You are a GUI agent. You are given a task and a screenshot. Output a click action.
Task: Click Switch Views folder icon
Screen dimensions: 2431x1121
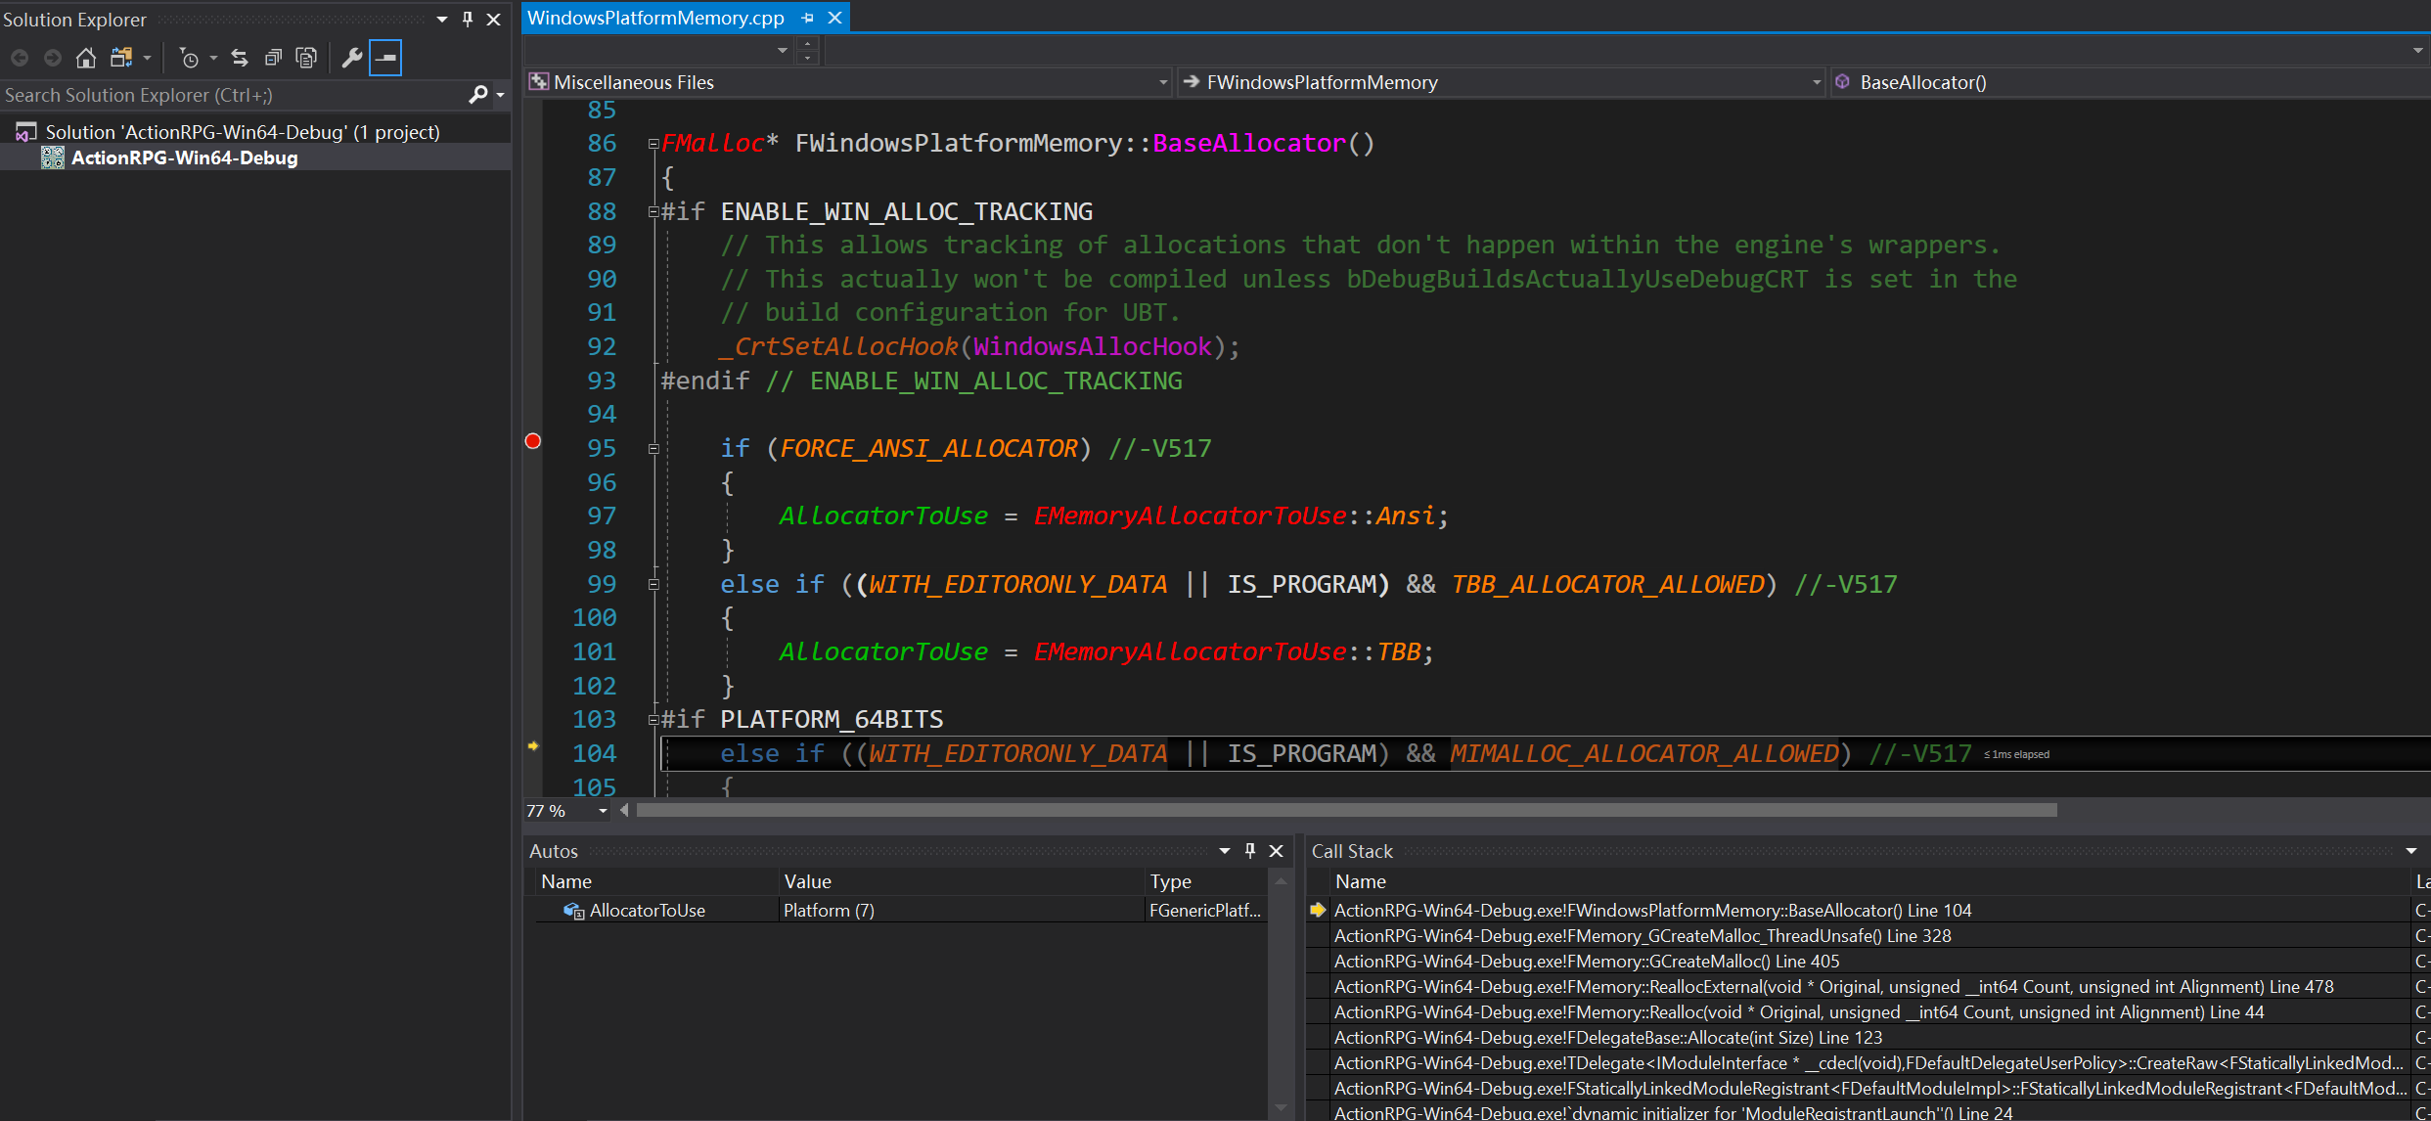[121, 58]
